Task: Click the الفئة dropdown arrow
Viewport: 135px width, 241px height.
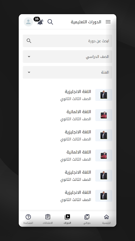Action: click(x=29, y=72)
